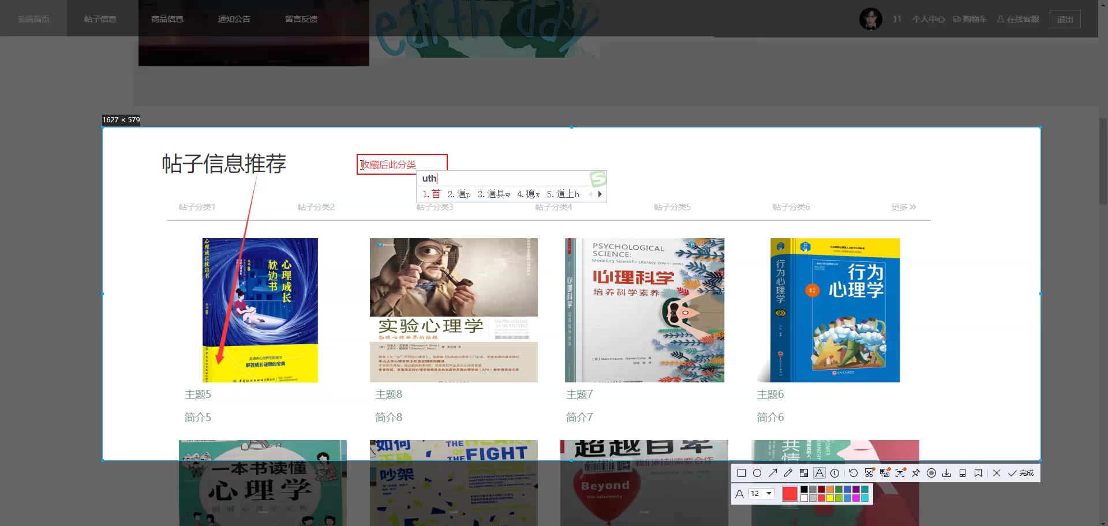Go to next IME candidate page
Image resolution: width=1108 pixels, height=526 pixels.
click(600, 194)
